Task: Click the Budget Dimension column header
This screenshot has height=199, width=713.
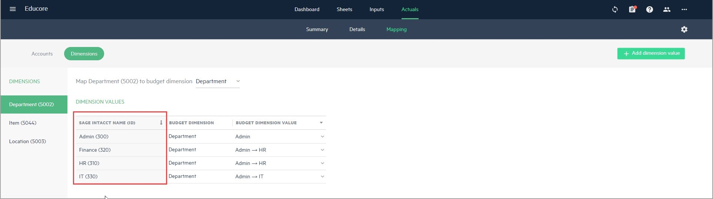Action: pos(191,123)
